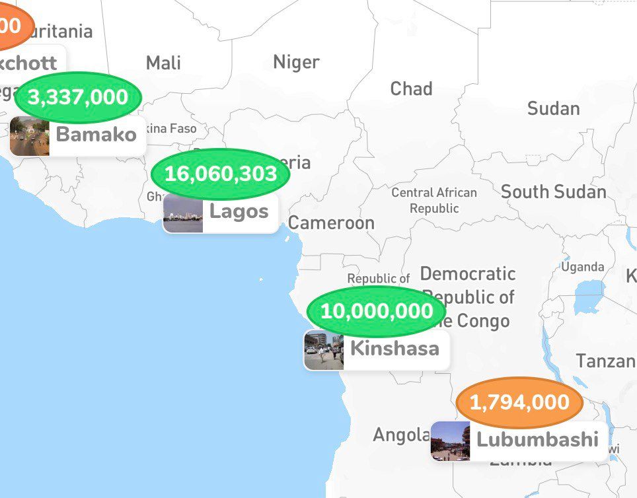Open the Bamako city label

(x=77, y=136)
